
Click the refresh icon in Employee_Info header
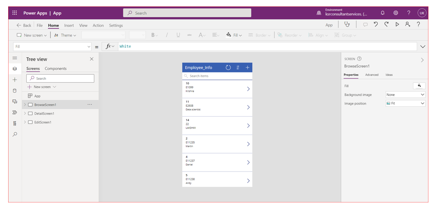point(228,68)
